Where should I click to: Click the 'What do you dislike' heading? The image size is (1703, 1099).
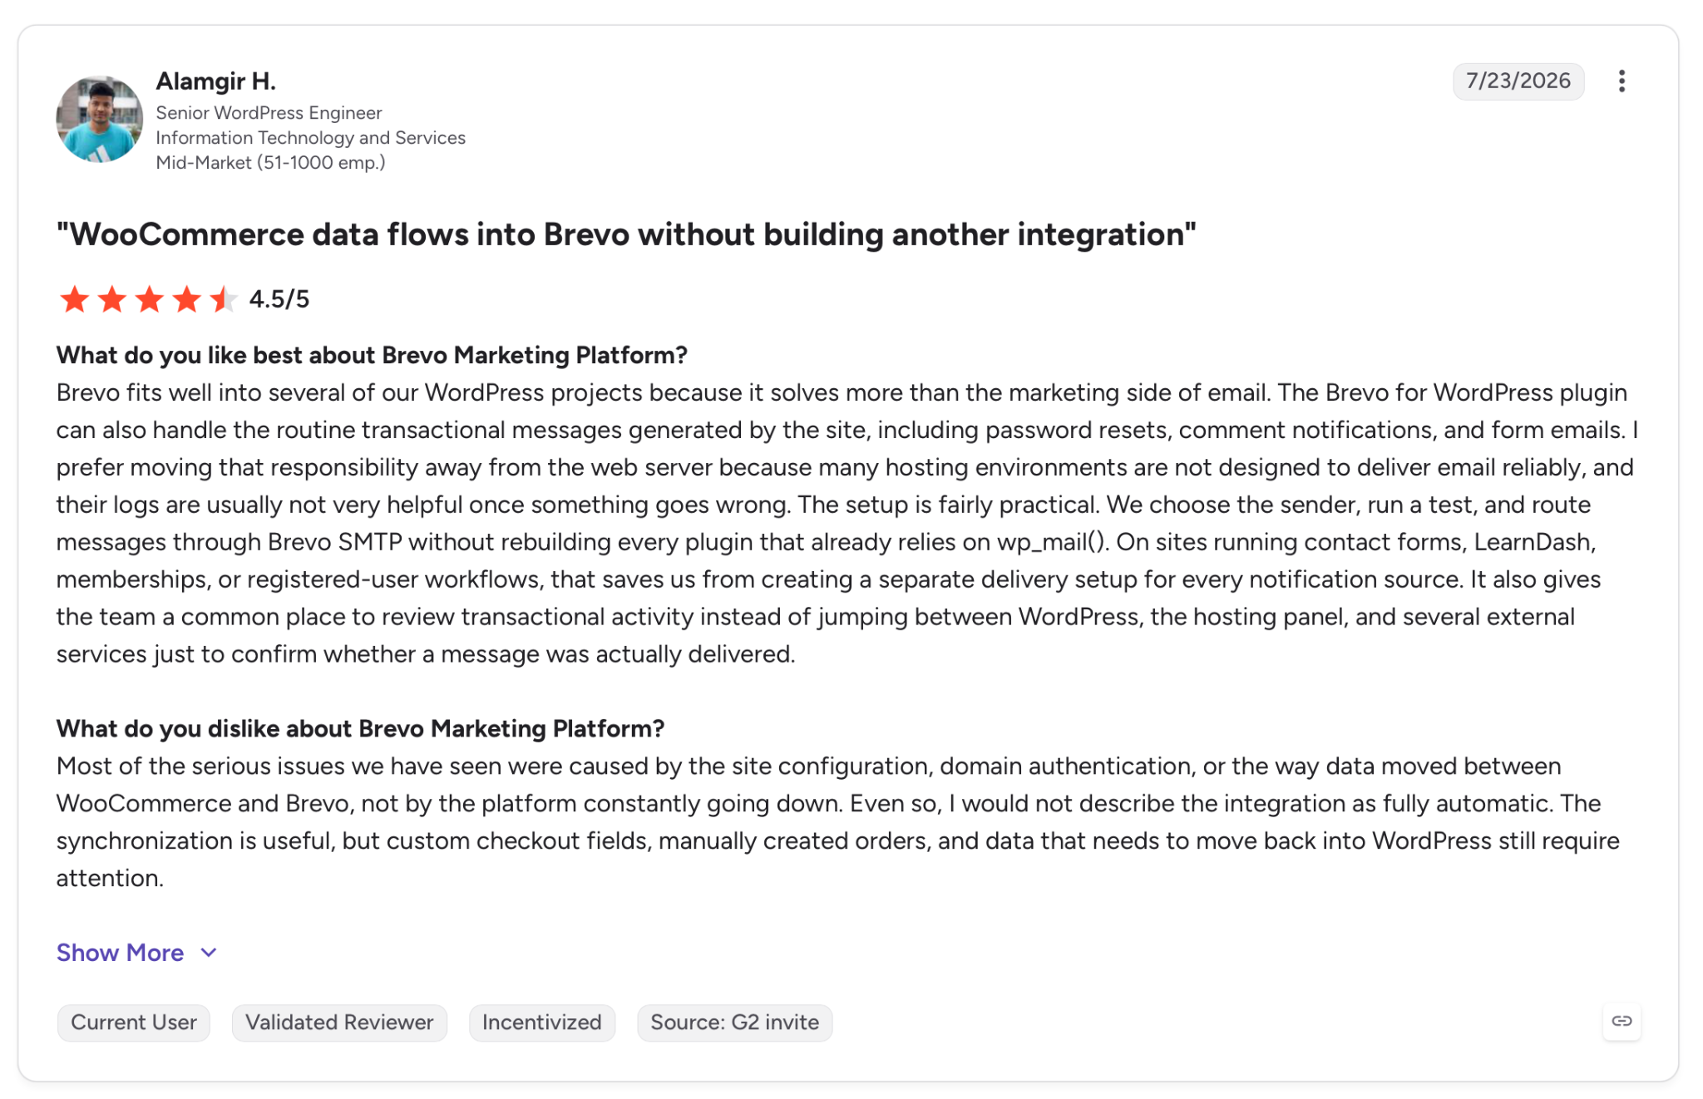360,728
